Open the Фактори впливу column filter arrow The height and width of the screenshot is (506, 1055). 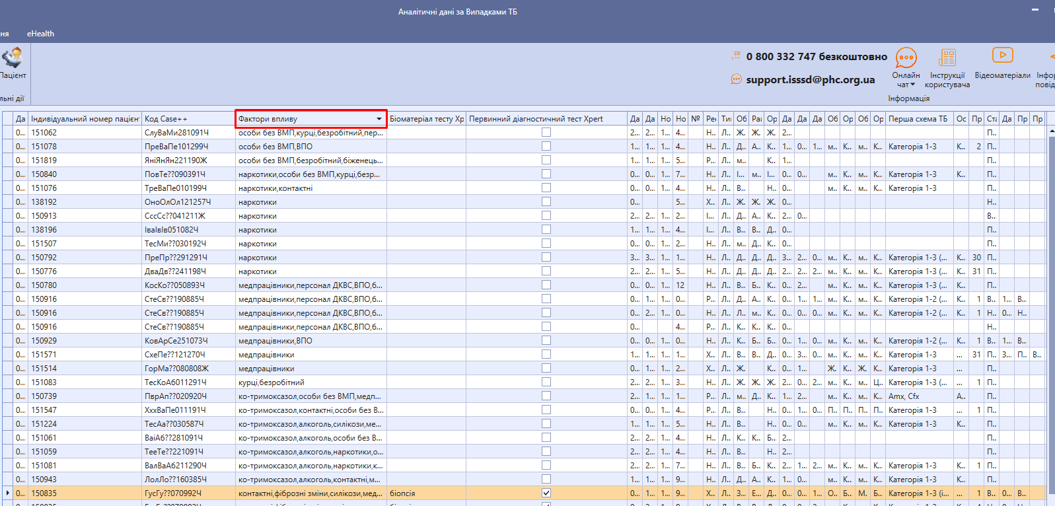click(x=379, y=119)
